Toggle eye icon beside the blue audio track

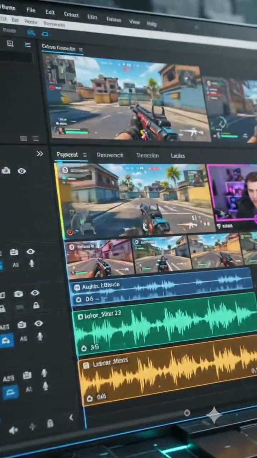pyautogui.click(x=35, y=293)
